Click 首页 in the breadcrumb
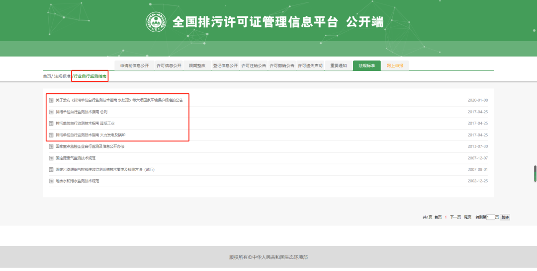Image resolution: width=537 pixels, height=271 pixels. point(47,76)
